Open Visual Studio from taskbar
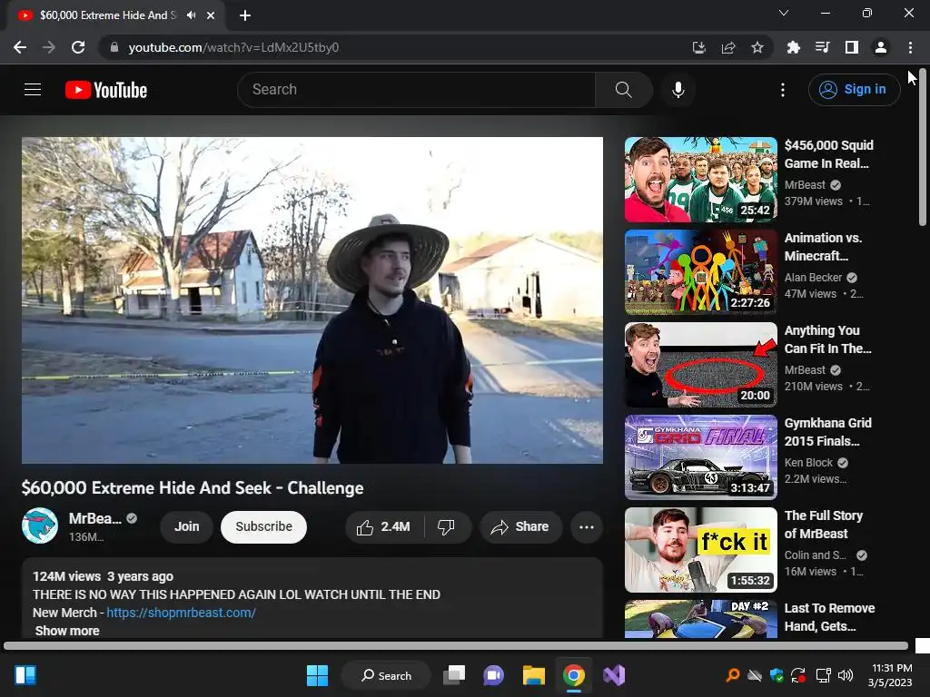Viewport: 930px width, 697px height. pyautogui.click(x=613, y=675)
